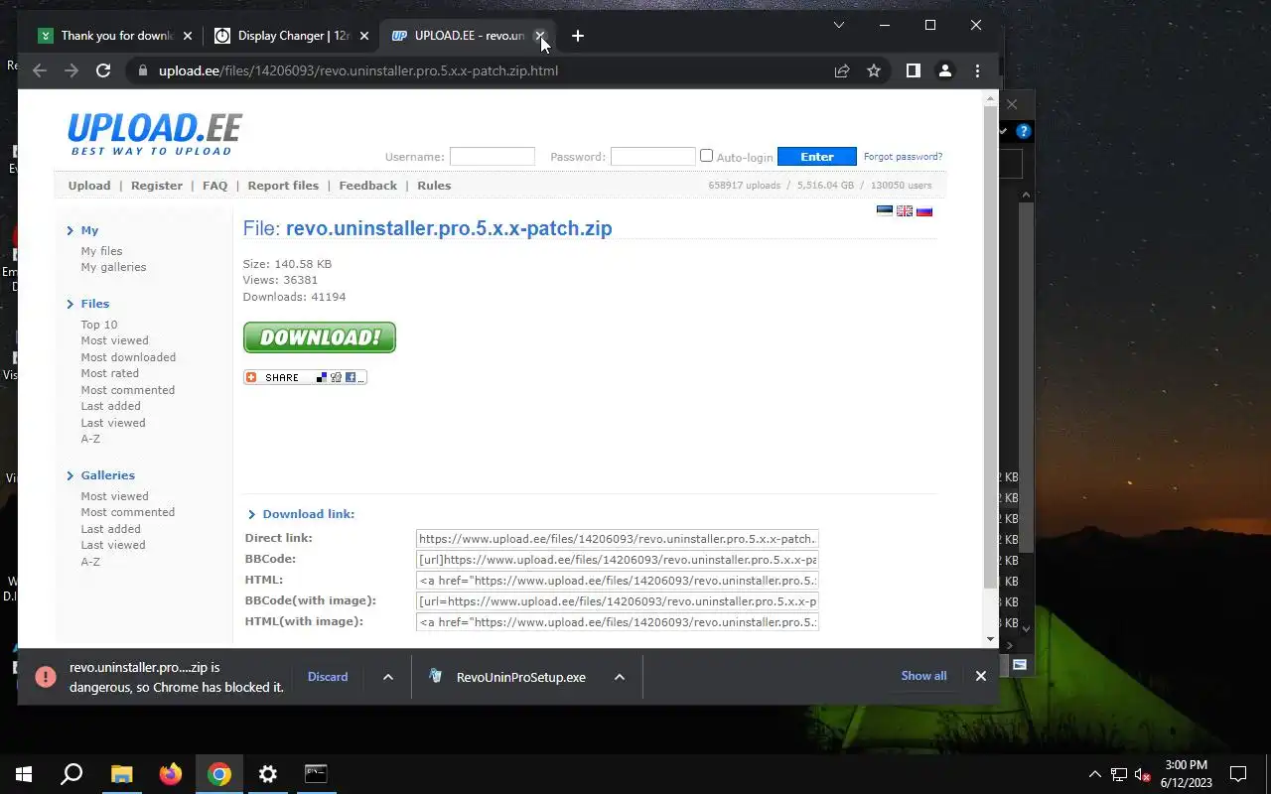Open a new tab with plus icon

(578, 36)
